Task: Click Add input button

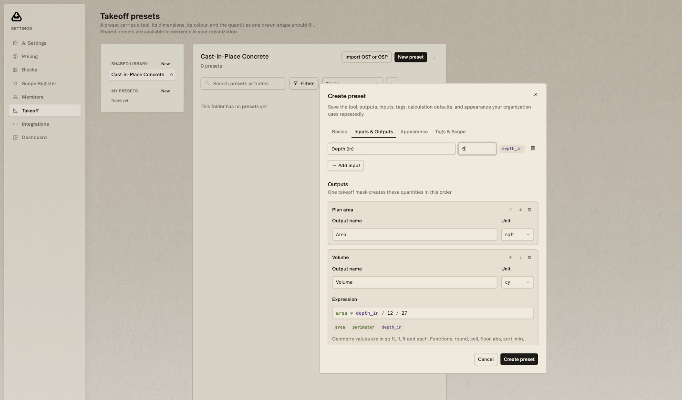Action: (346, 166)
